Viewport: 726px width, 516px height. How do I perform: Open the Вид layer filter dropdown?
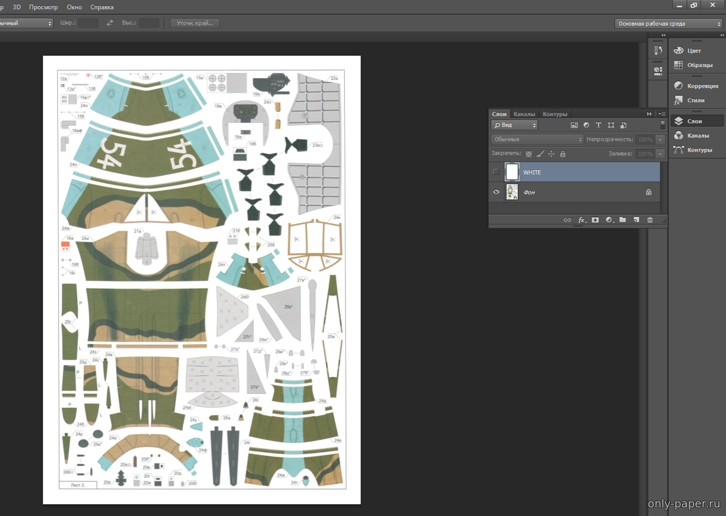(514, 125)
